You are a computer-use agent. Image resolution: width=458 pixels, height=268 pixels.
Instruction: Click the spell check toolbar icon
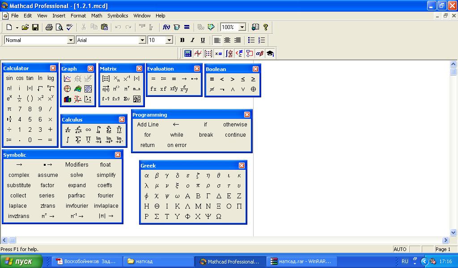[69, 27]
